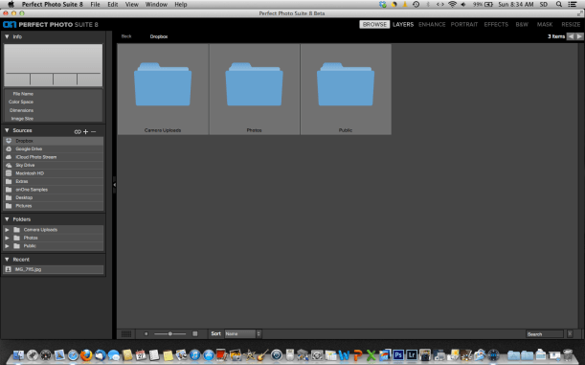Screen dimensions: 585x365
Task: Open the File menu
Action: 95,5
